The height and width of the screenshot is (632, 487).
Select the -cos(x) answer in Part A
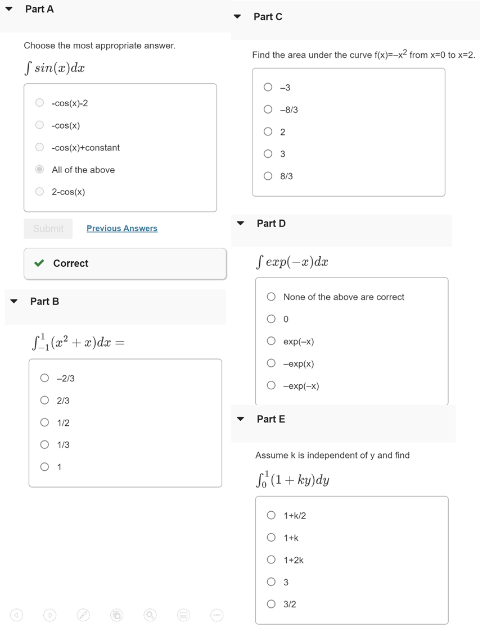(x=39, y=125)
